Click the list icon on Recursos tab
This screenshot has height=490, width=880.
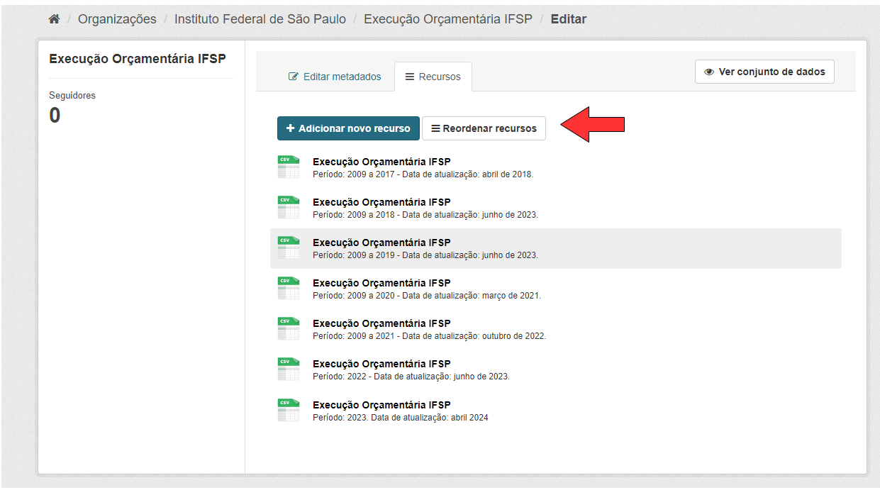pyautogui.click(x=410, y=77)
